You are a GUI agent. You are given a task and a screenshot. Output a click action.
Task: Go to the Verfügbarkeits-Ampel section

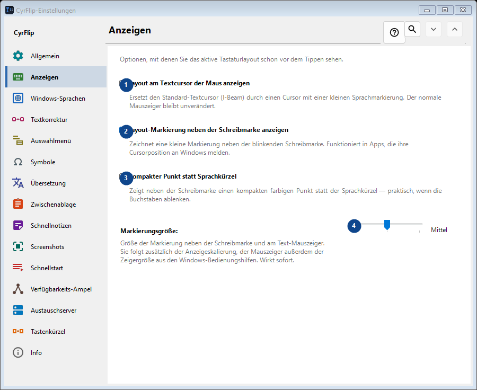pos(56,289)
